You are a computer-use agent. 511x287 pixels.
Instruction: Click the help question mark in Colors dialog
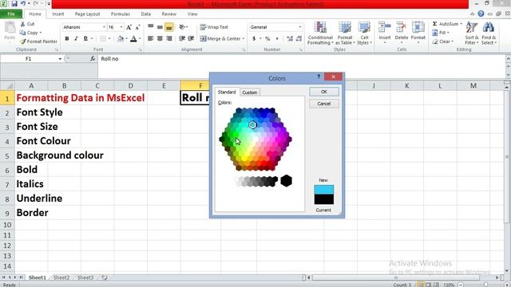[x=319, y=77]
